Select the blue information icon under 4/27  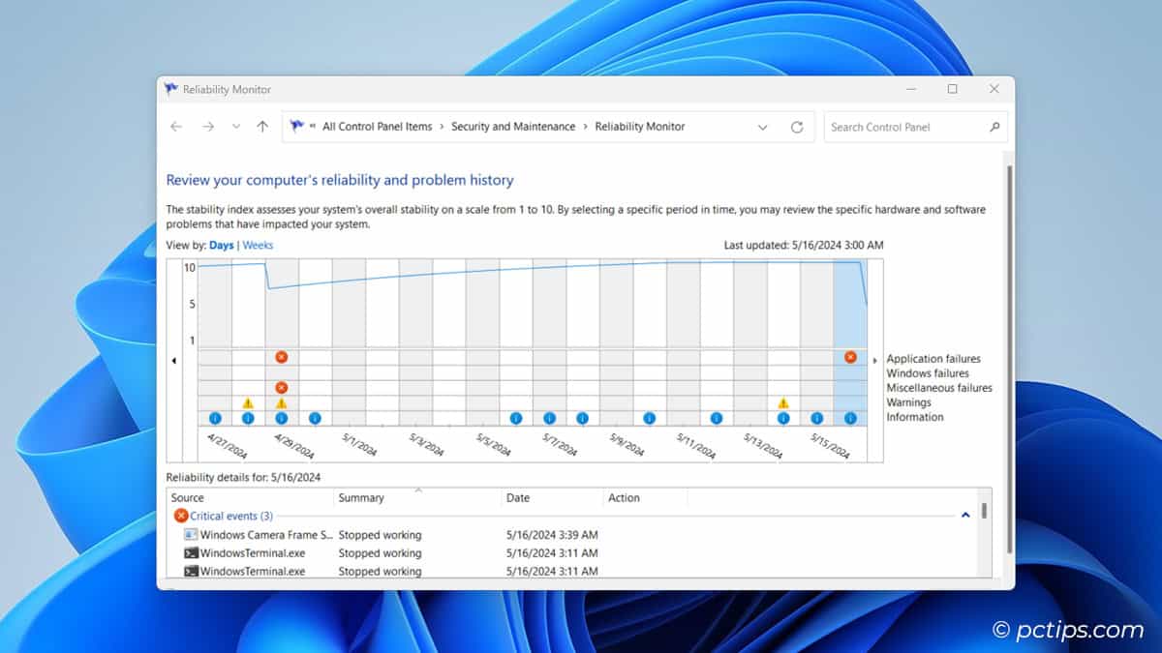[x=214, y=417]
